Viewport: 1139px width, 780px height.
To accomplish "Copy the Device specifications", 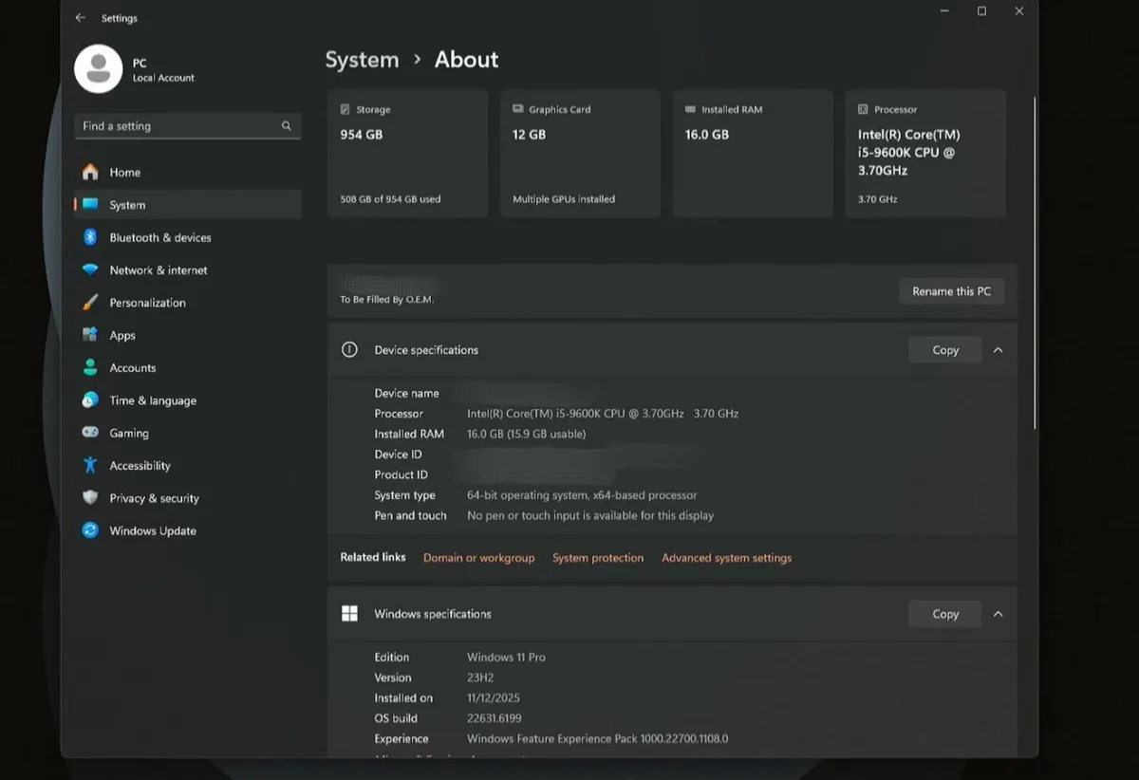I will click(944, 350).
